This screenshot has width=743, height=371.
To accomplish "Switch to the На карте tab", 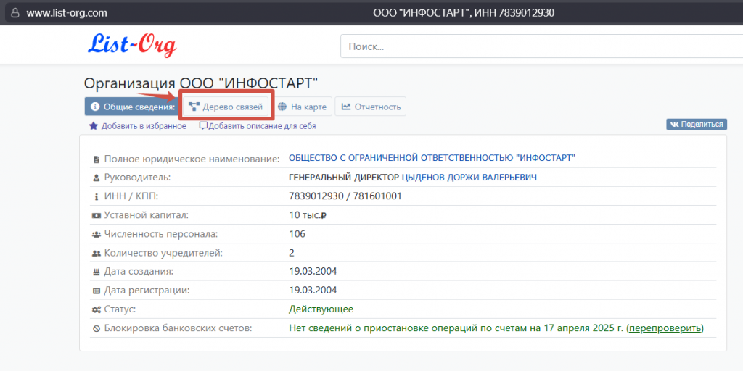I will pos(303,107).
